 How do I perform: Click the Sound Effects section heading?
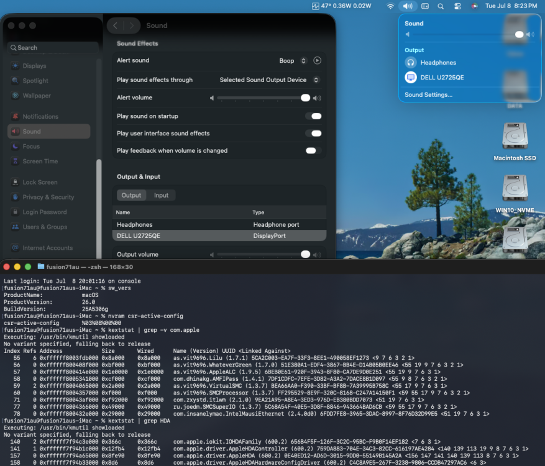(137, 43)
